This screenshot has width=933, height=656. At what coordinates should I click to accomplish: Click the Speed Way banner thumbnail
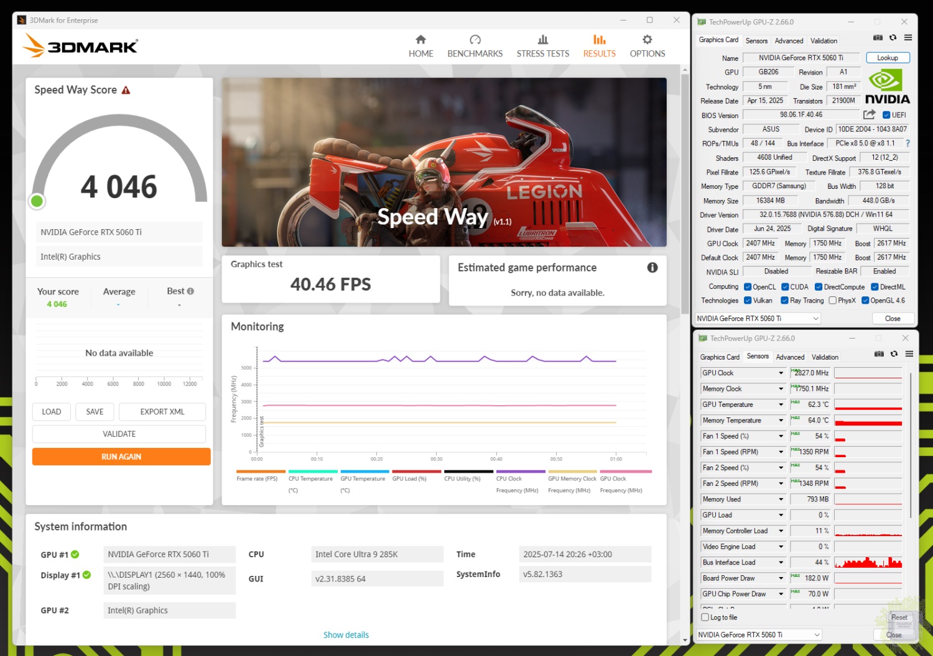coord(444,162)
